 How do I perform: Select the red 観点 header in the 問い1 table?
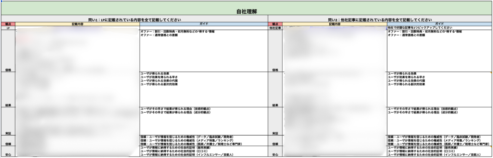click(8, 24)
